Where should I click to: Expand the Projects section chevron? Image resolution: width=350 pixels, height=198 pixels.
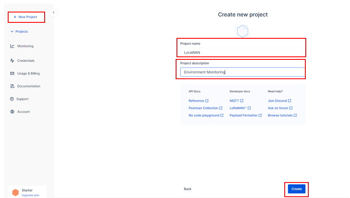tap(12, 31)
